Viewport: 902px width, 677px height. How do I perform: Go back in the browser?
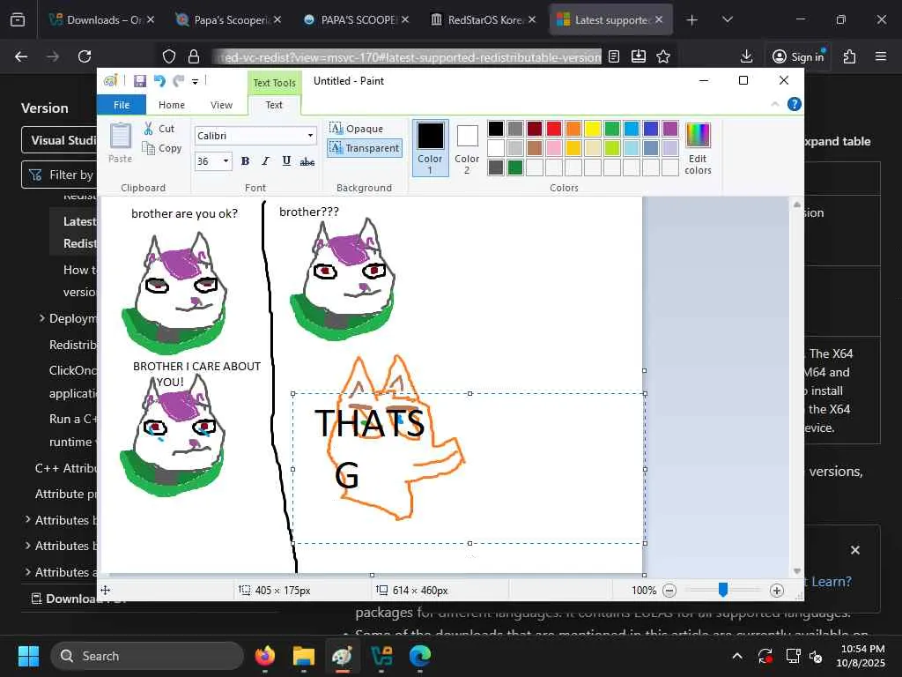[21, 56]
